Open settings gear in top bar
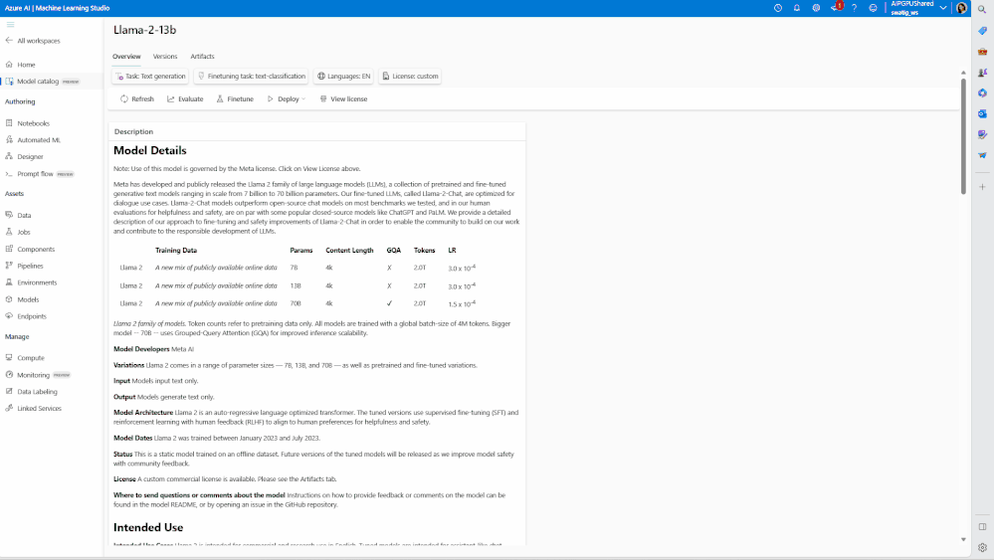Screen dimensions: 994x560 pos(816,8)
